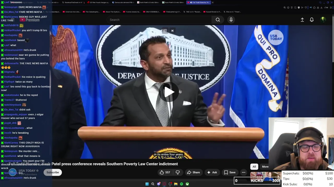Screen dimensions: 334x187
Task: Open Windows taskbar search
Action: (x=153, y=184)
